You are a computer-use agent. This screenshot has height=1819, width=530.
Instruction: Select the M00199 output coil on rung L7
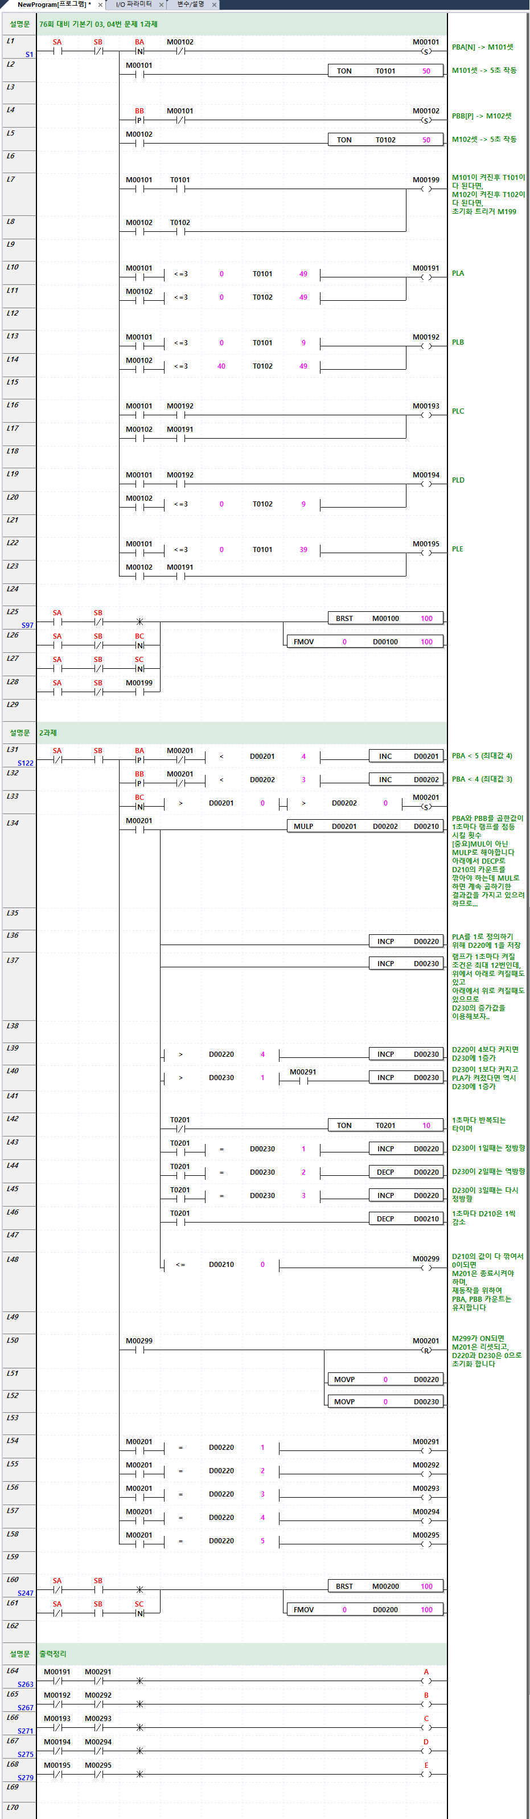tap(426, 189)
